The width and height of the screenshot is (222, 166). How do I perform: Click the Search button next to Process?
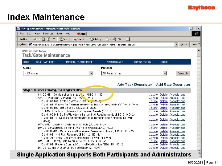click(183, 73)
